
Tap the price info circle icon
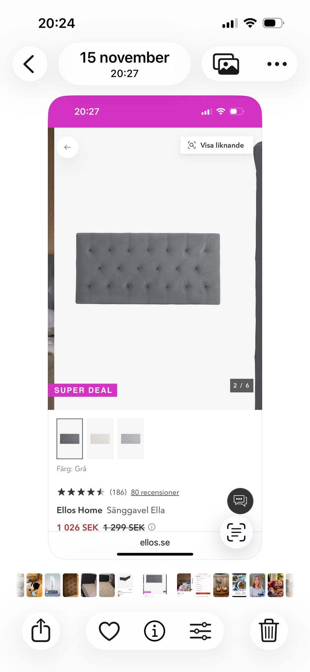(152, 527)
